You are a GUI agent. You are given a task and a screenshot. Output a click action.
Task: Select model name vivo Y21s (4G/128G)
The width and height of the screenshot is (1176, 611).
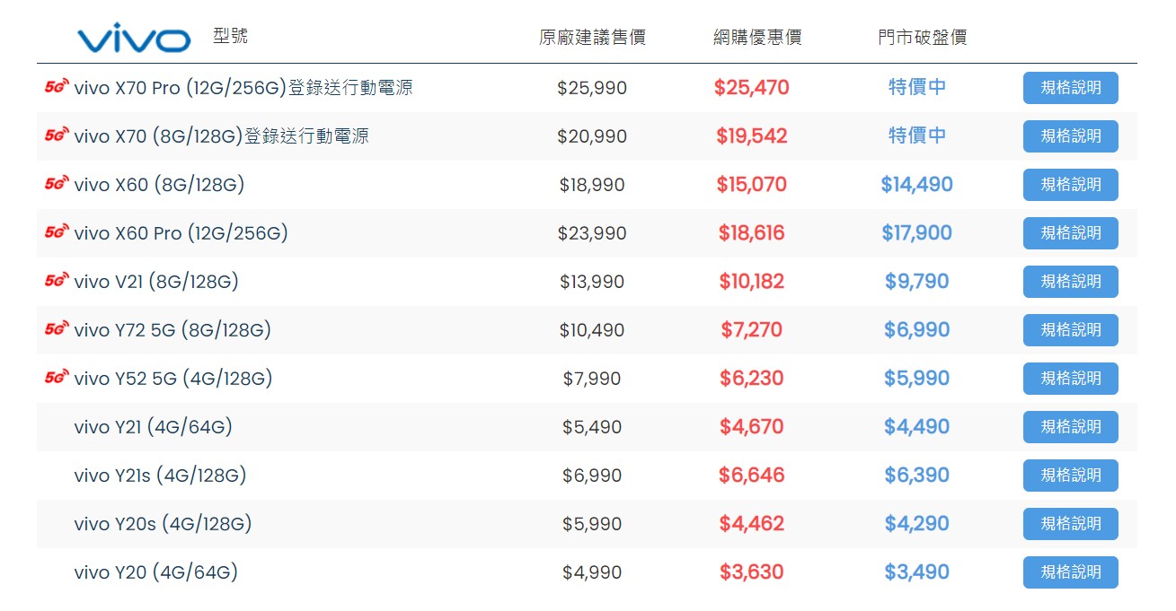pos(160,476)
